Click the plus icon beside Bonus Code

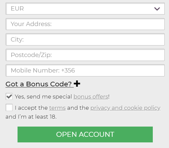77,84
